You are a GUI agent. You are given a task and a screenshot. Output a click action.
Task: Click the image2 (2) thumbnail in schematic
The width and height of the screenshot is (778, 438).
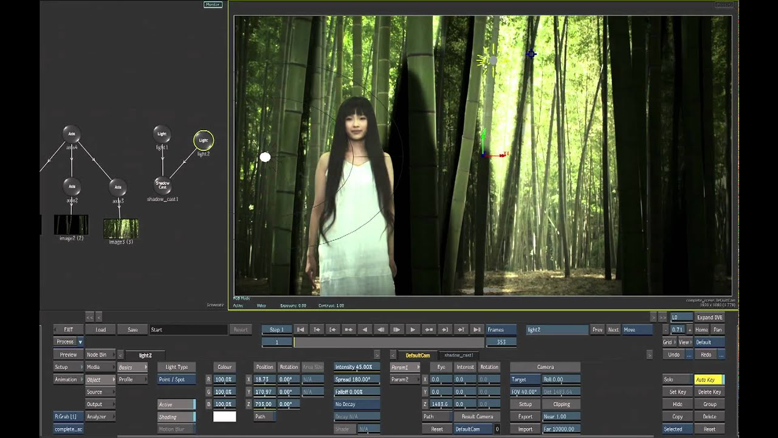[71, 224]
